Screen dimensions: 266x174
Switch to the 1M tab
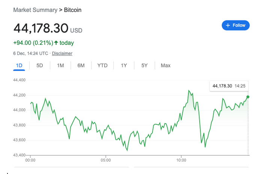60,66
